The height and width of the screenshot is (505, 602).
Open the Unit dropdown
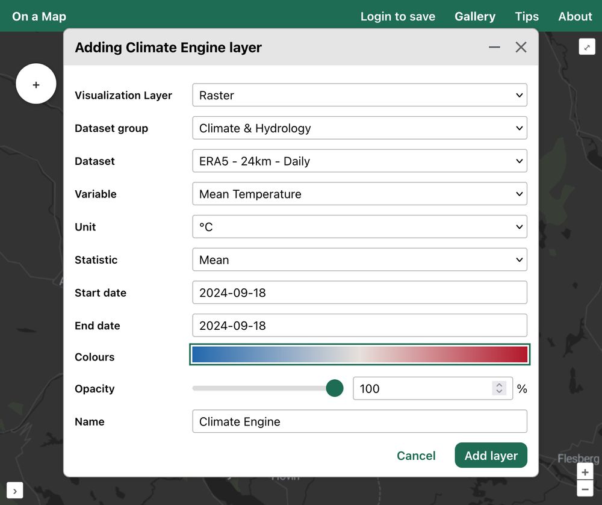(x=359, y=227)
